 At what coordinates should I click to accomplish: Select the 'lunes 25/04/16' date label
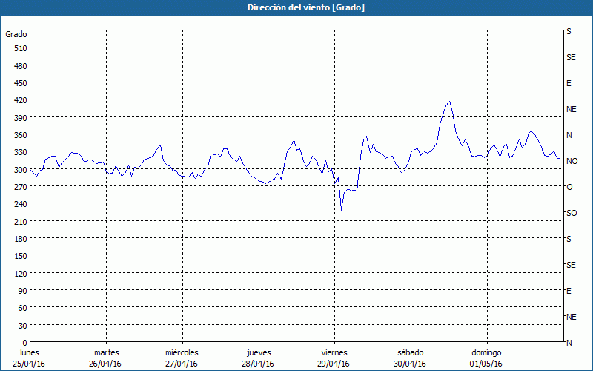pos(30,358)
